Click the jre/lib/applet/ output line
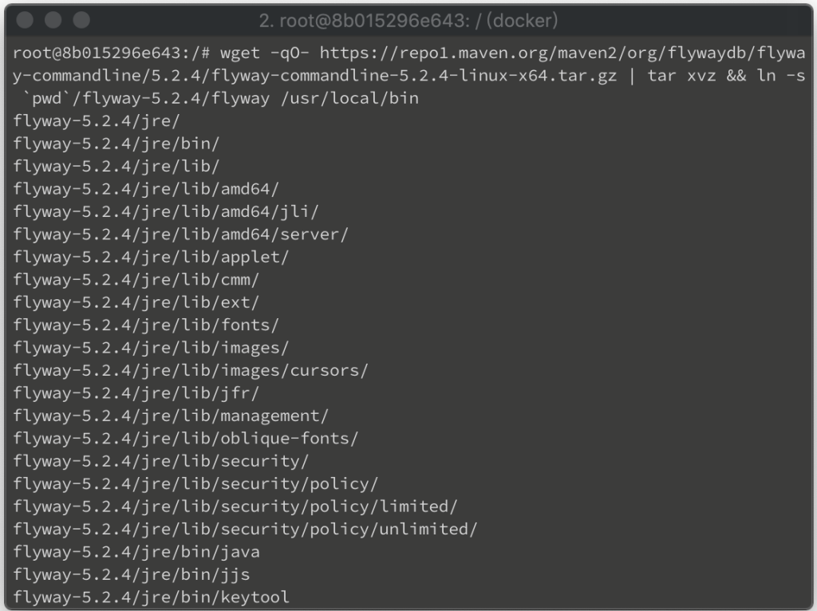 [x=151, y=257]
